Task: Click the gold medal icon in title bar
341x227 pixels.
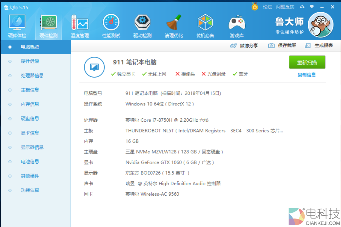Action: tap(255, 7)
